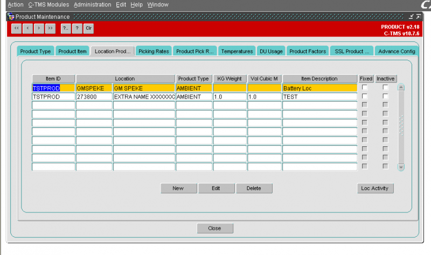Jump to last record using >> button
431x255 pixels.
[x=50, y=29]
